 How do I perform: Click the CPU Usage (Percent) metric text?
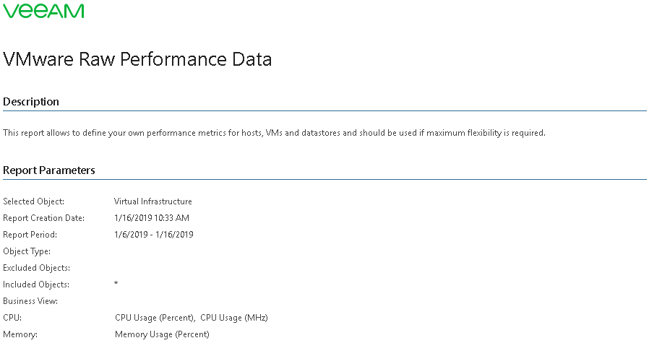point(155,318)
